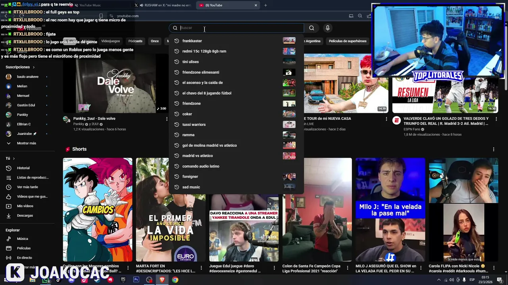Choose 'tussi warriors' search suggestion

[x=236, y=124]
